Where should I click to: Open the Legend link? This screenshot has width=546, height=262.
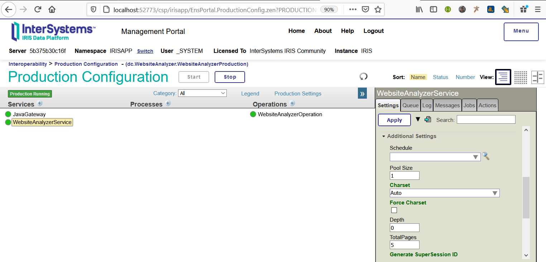250,93
